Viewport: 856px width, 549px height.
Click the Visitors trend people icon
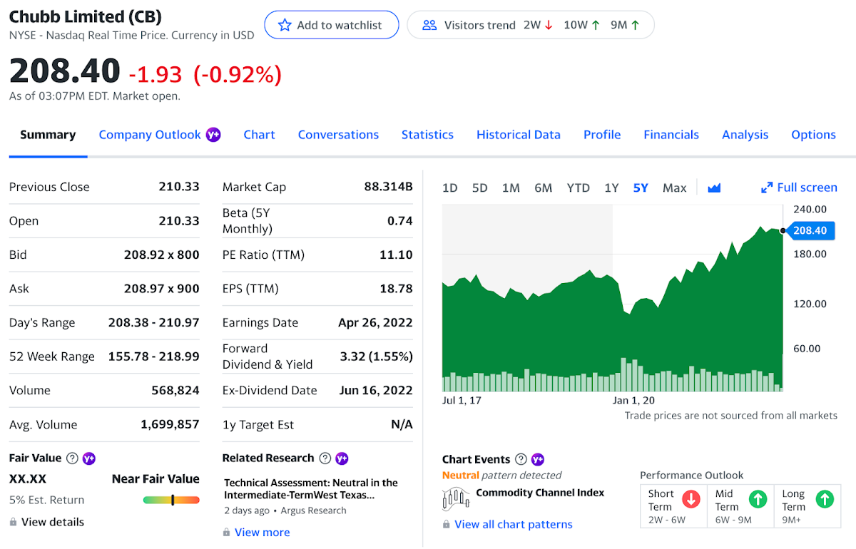pos(429,25)
